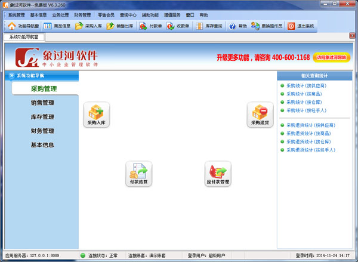The image size is (358, 262).
Task: Click the application icon in title bar
Action: click(5, 5)
